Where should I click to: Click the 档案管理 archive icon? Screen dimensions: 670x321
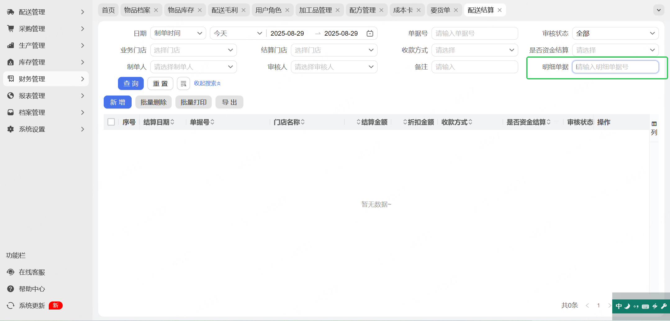coord(11,112)
